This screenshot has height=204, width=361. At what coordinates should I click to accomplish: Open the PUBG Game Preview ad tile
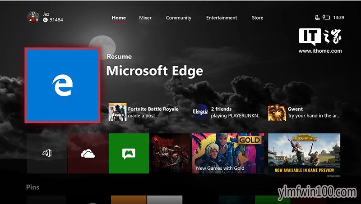click(x=304, y=153)
